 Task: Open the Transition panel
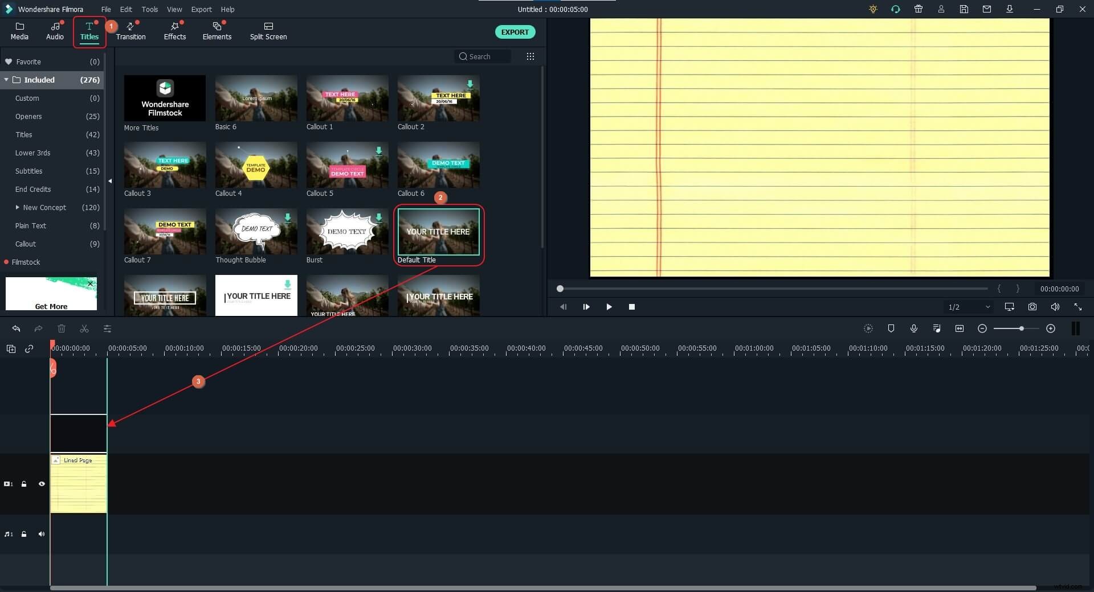coord(130,31)
